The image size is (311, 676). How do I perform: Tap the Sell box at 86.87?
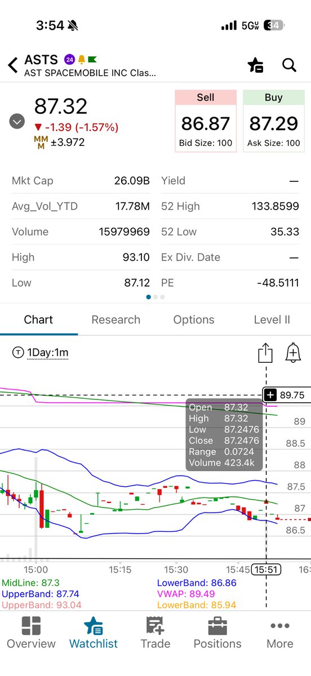205,121
